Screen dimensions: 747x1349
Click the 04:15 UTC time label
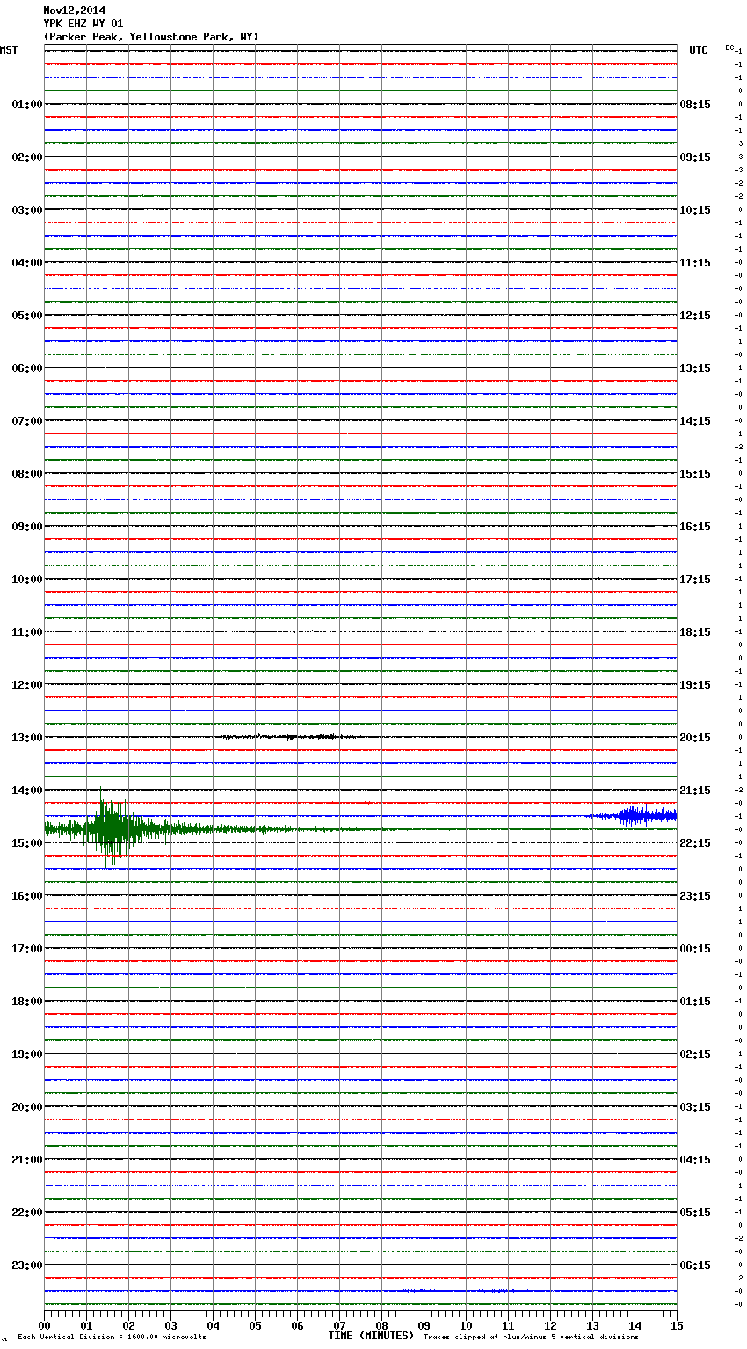pos(695,1160)
